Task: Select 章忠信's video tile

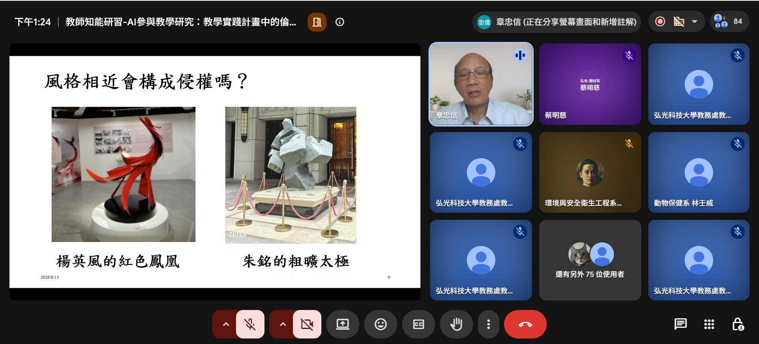Action: click(481, 84)
